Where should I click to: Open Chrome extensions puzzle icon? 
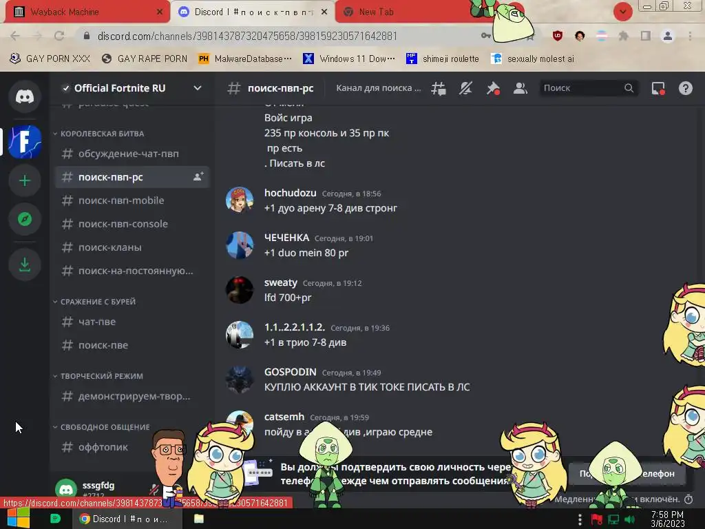pos(623,36)
